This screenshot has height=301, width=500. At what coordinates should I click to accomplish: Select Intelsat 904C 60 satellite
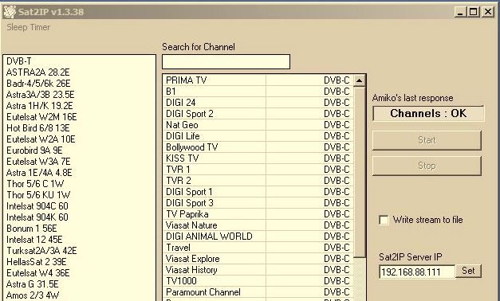tap(79, 205)
